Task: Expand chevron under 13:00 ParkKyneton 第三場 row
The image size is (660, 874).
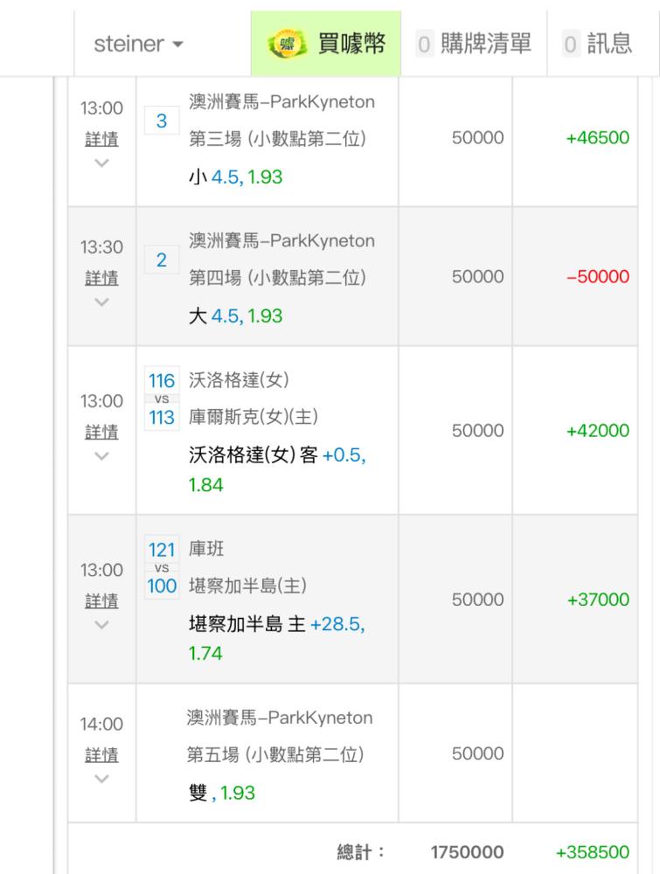Action: [101, 163]
